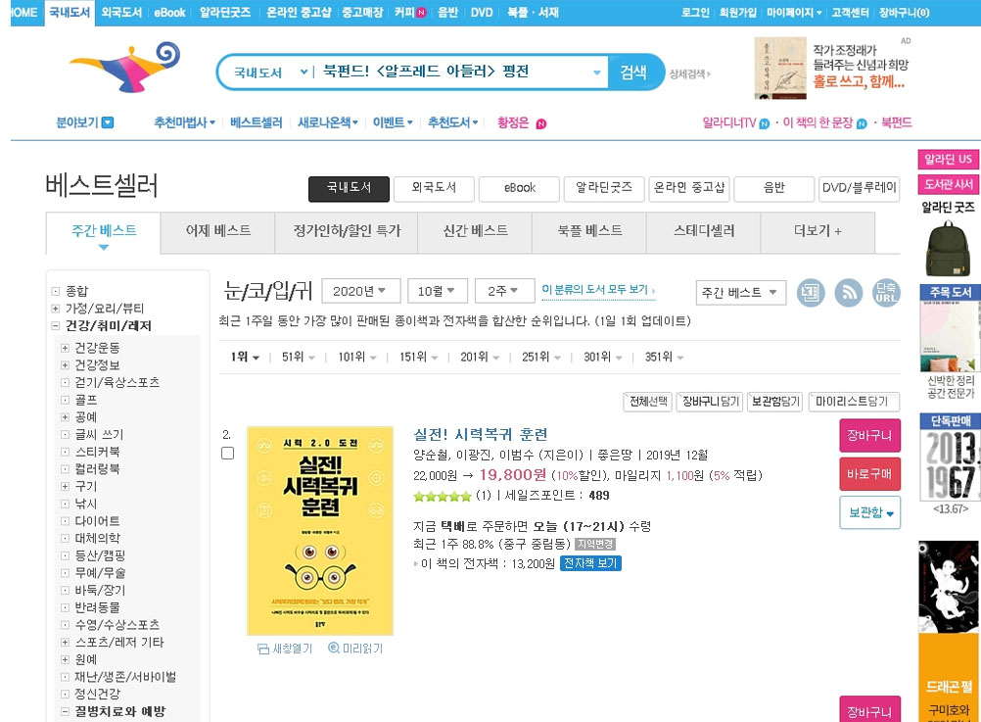The height and width of the screenshot is (722, 981).
Task: Expand the 스포츠/레저 기타 subcategory
Action: coord(65,643)
